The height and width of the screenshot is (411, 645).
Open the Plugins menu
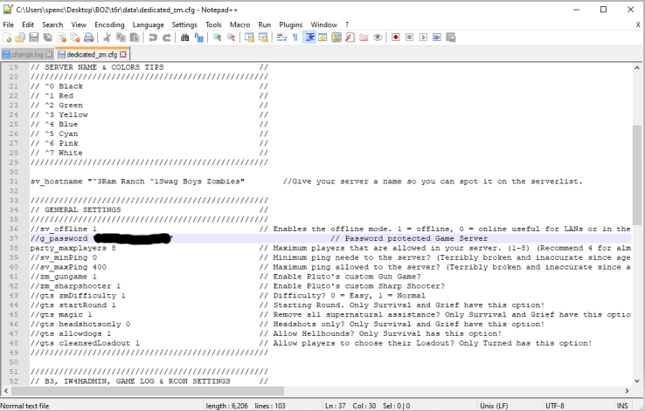click(291, 24)
